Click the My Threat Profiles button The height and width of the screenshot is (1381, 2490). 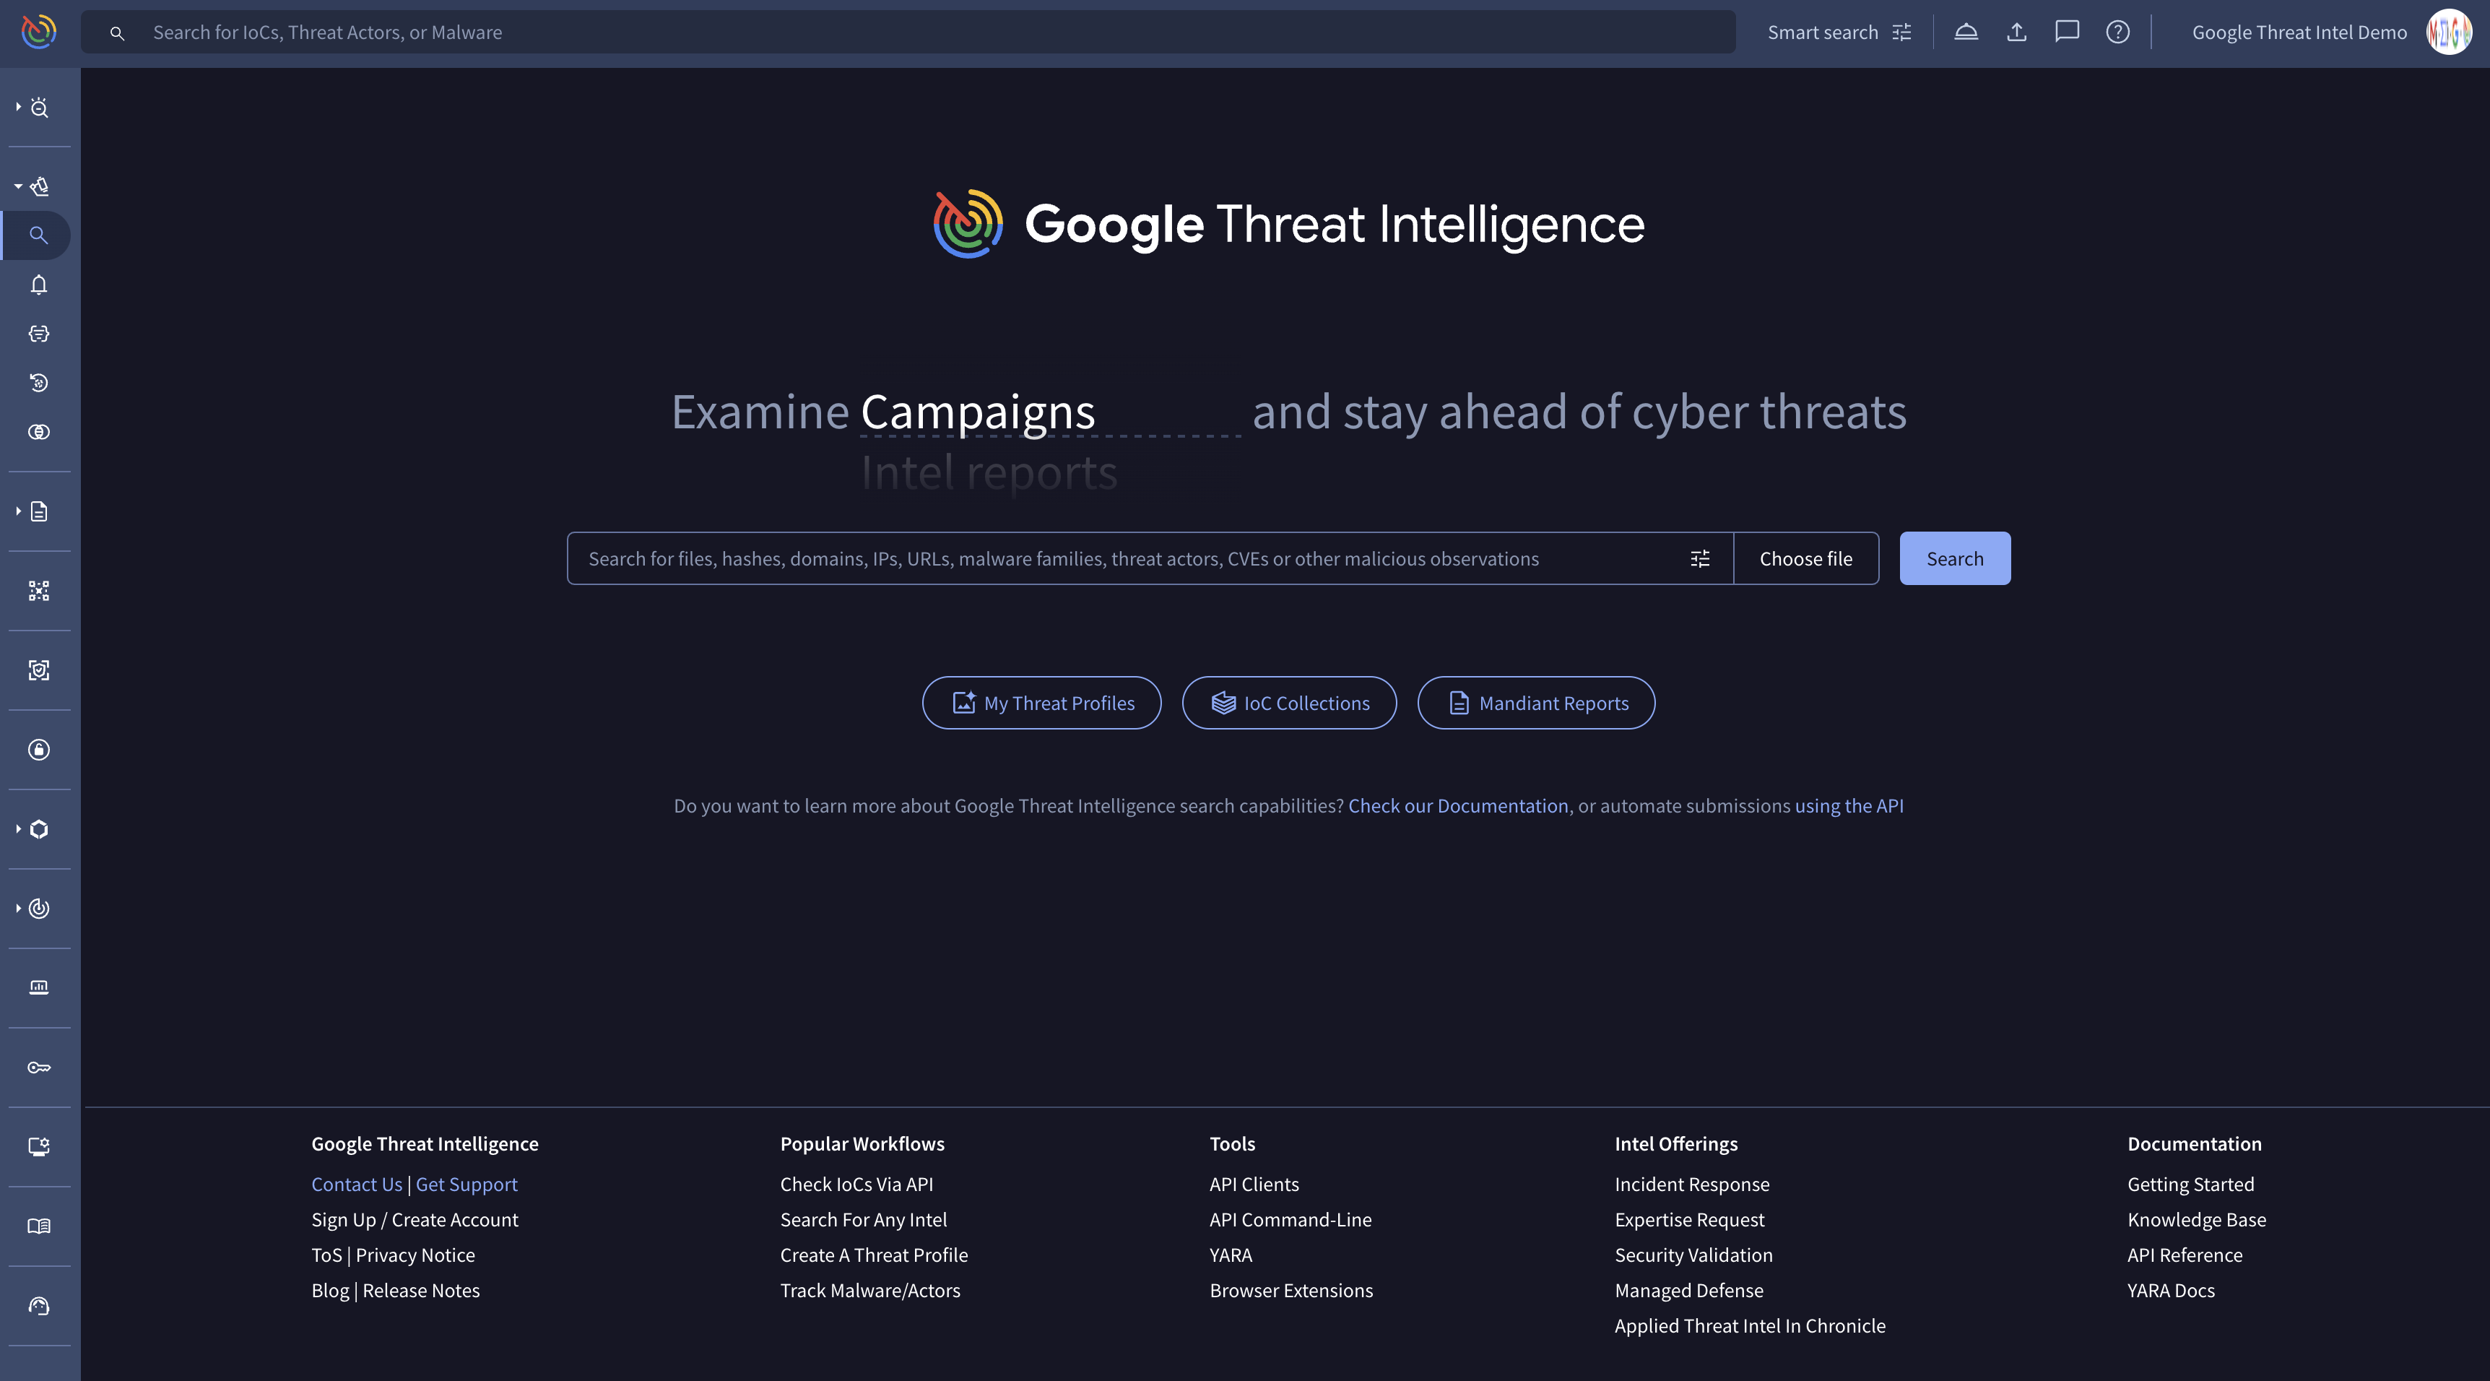[1041, 703]
